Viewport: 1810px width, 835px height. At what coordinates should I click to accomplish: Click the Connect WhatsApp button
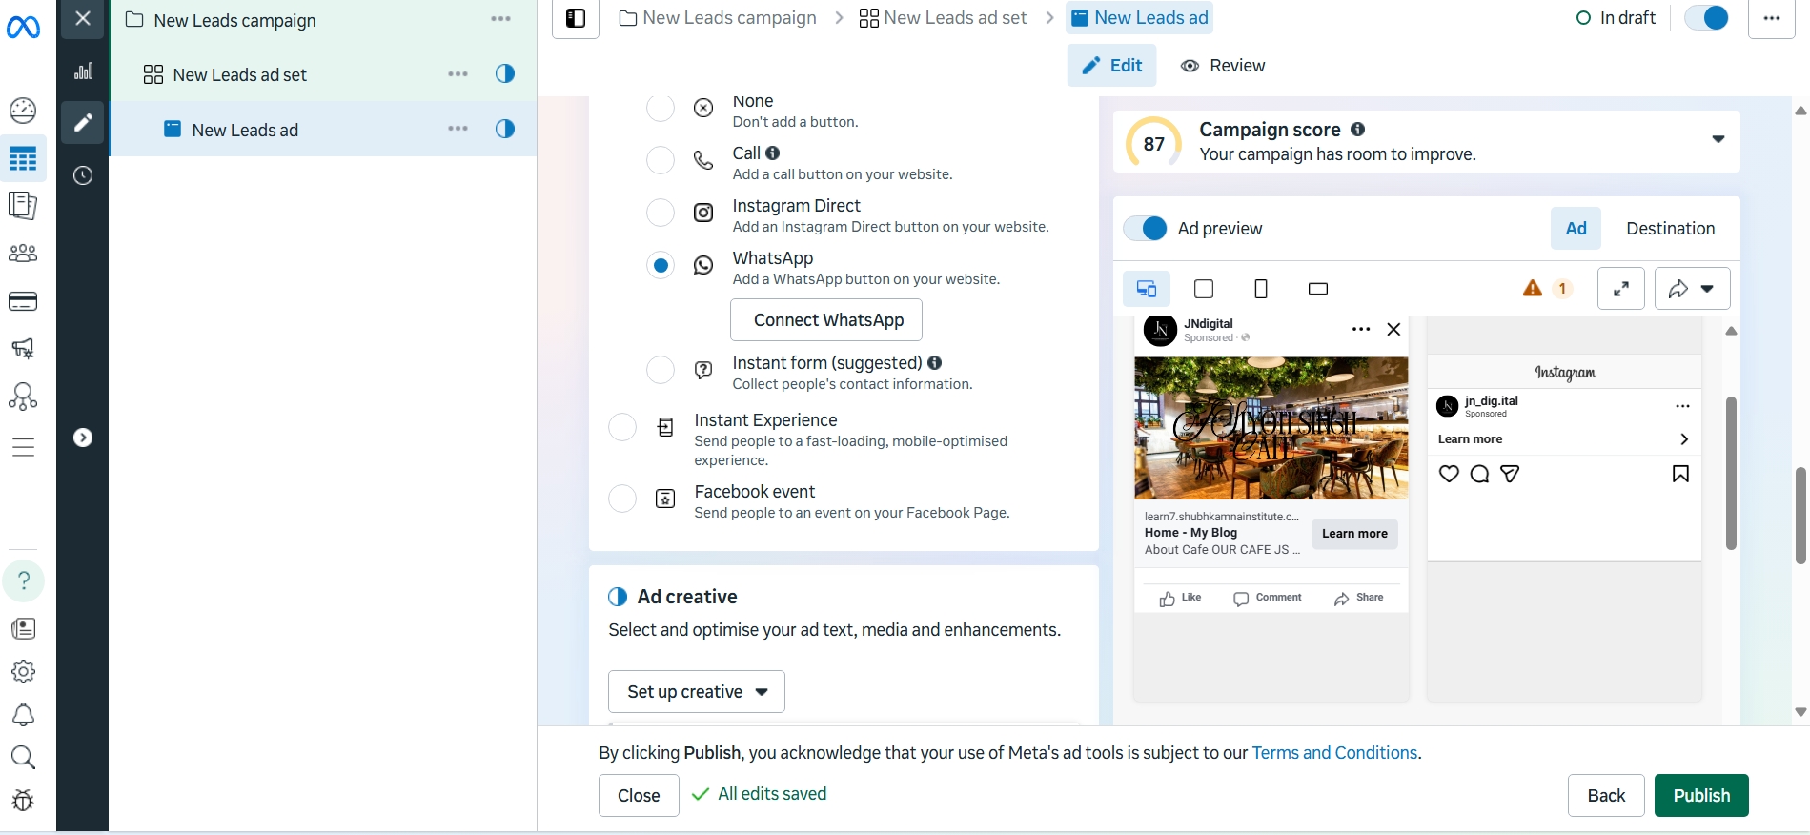pyautogui.click(x=825, y=320)
